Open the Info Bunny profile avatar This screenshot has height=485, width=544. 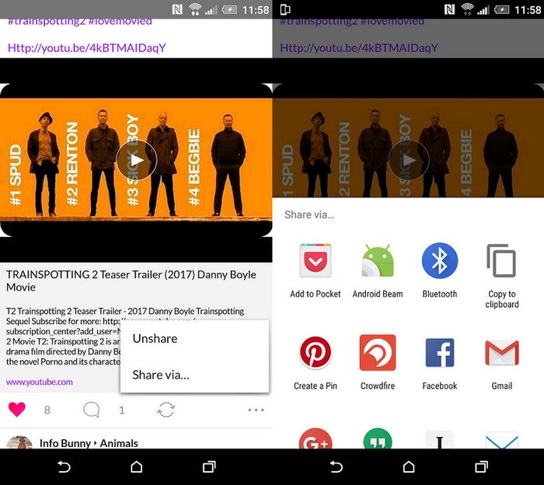point(19,442)
